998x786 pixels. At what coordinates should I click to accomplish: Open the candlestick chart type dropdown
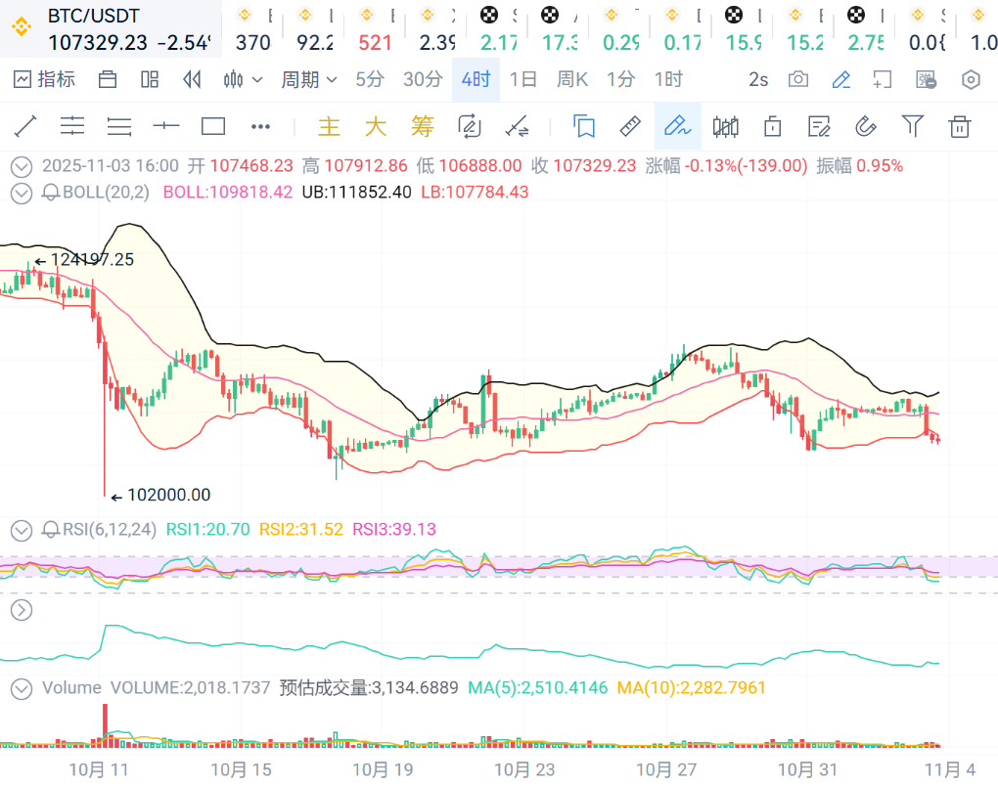pos(244,79)
